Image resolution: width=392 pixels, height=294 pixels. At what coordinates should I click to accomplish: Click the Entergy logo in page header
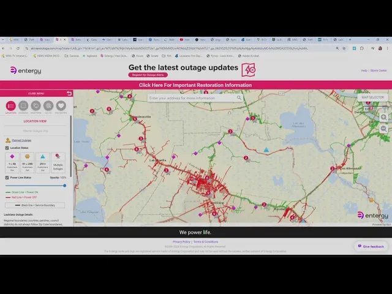[x=26, y=70]
